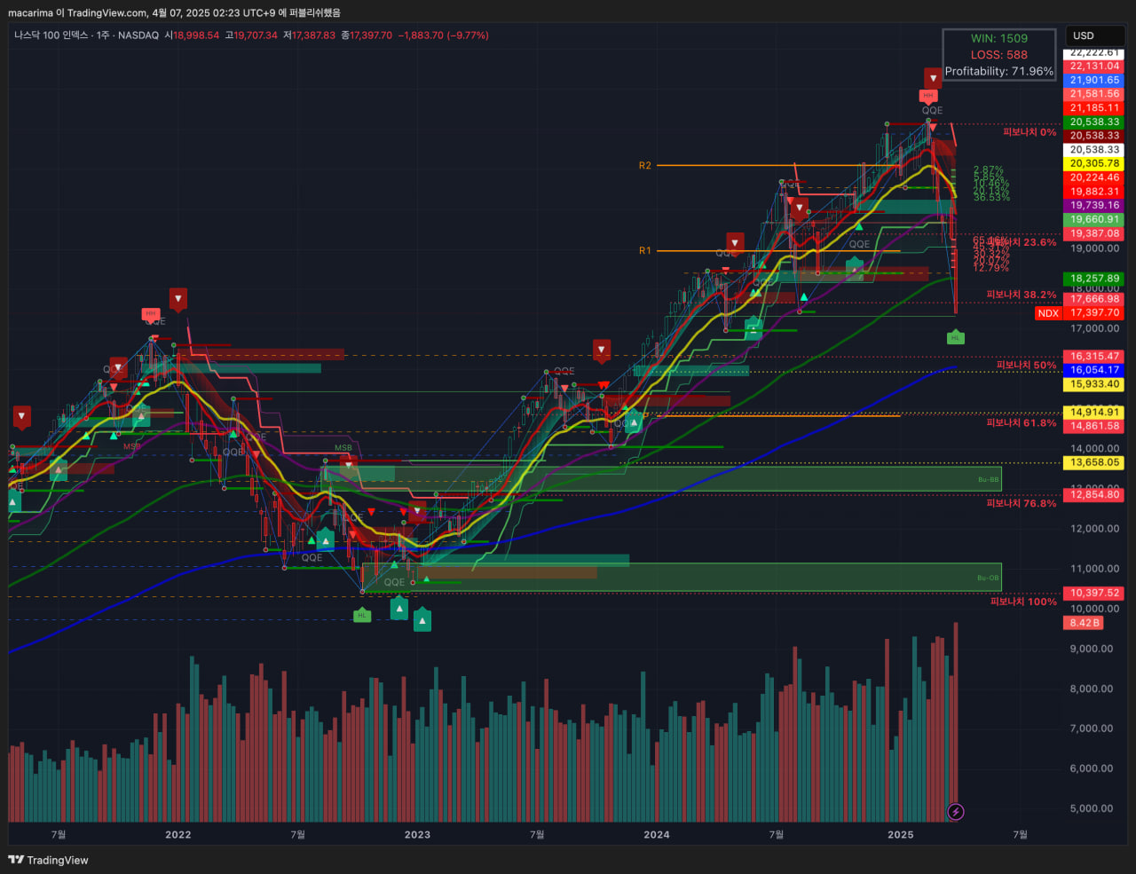Click the HH marker above the 2025 peak
This screenshot has height=874, width=1136.
pyautogui.click(x=928, y=96)
